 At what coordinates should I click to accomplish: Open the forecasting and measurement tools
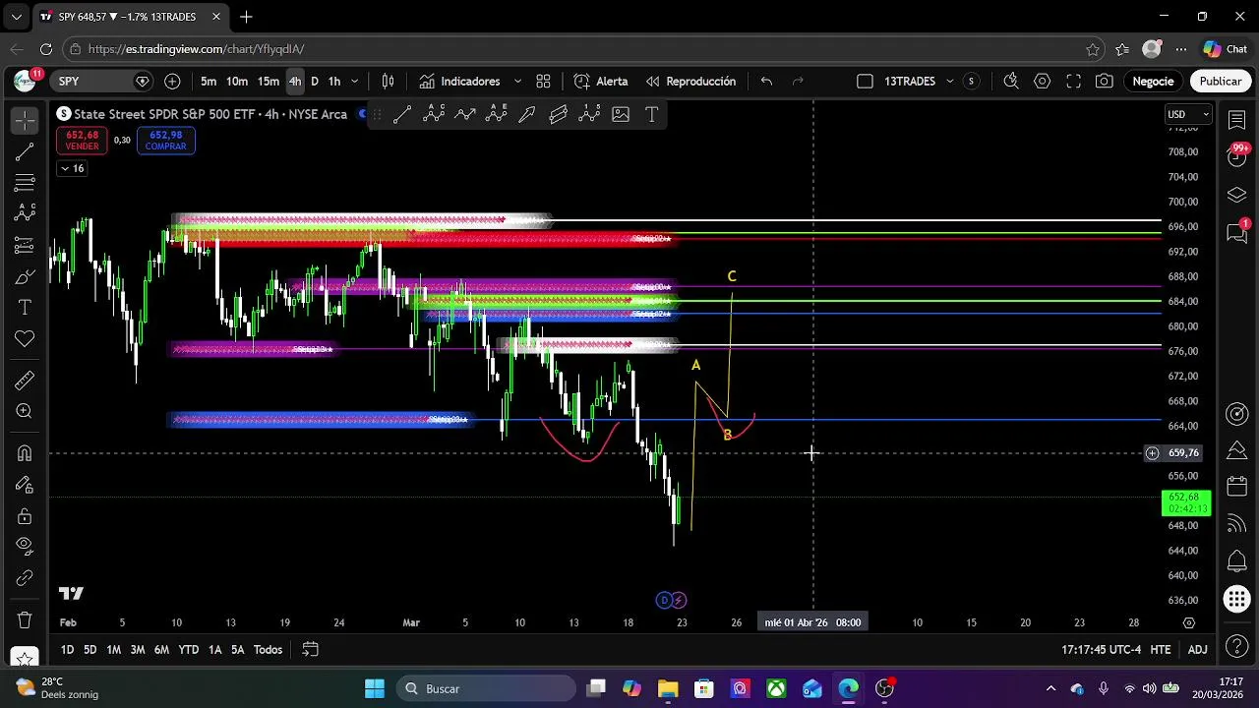tap(25, 245)
